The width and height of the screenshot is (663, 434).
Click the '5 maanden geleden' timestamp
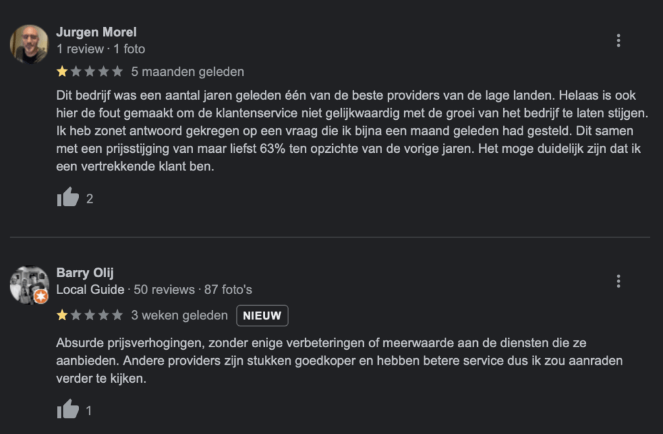coord(187,72)
